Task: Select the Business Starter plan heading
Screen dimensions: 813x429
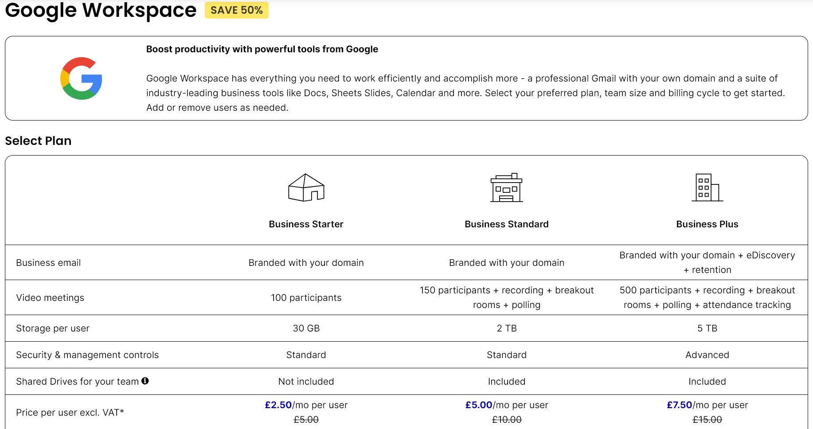Action: click(x=306, y=224)
